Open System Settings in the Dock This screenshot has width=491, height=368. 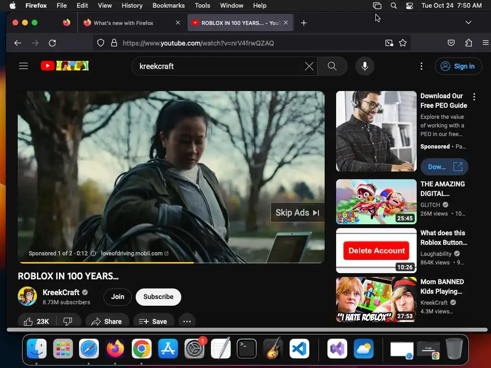[195, 348]
